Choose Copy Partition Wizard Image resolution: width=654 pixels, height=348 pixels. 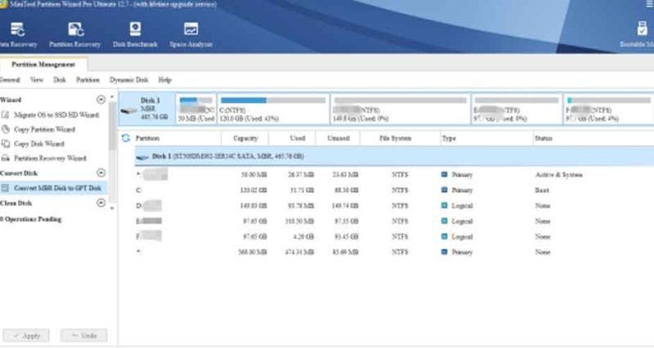(45, 129)
